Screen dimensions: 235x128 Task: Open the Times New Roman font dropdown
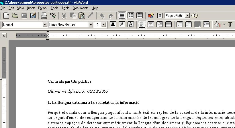click(x=91, y=25)
